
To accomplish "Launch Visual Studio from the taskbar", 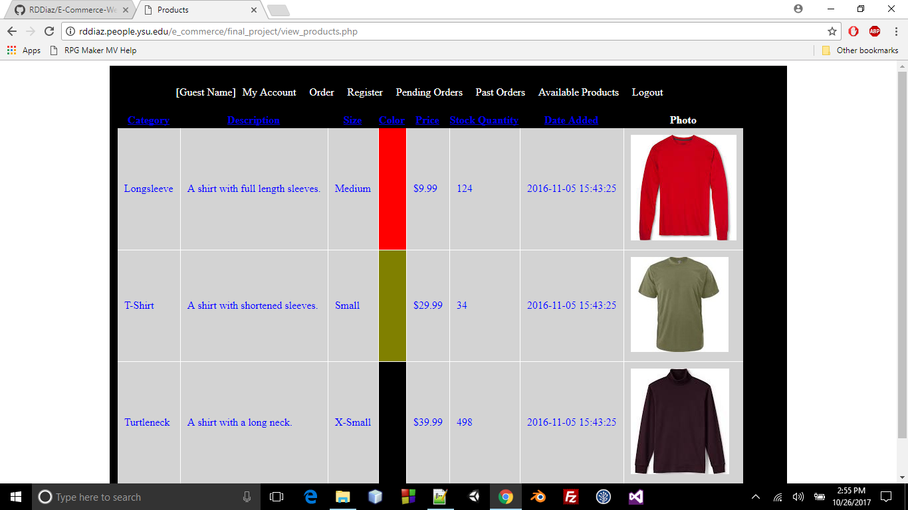I will click(x=635, y=497).
